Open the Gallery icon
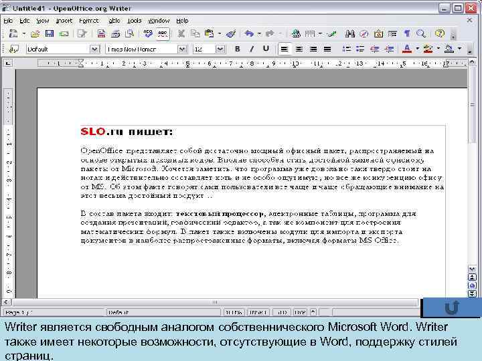The width and height of the screenshot is (482, 361). 378,33
